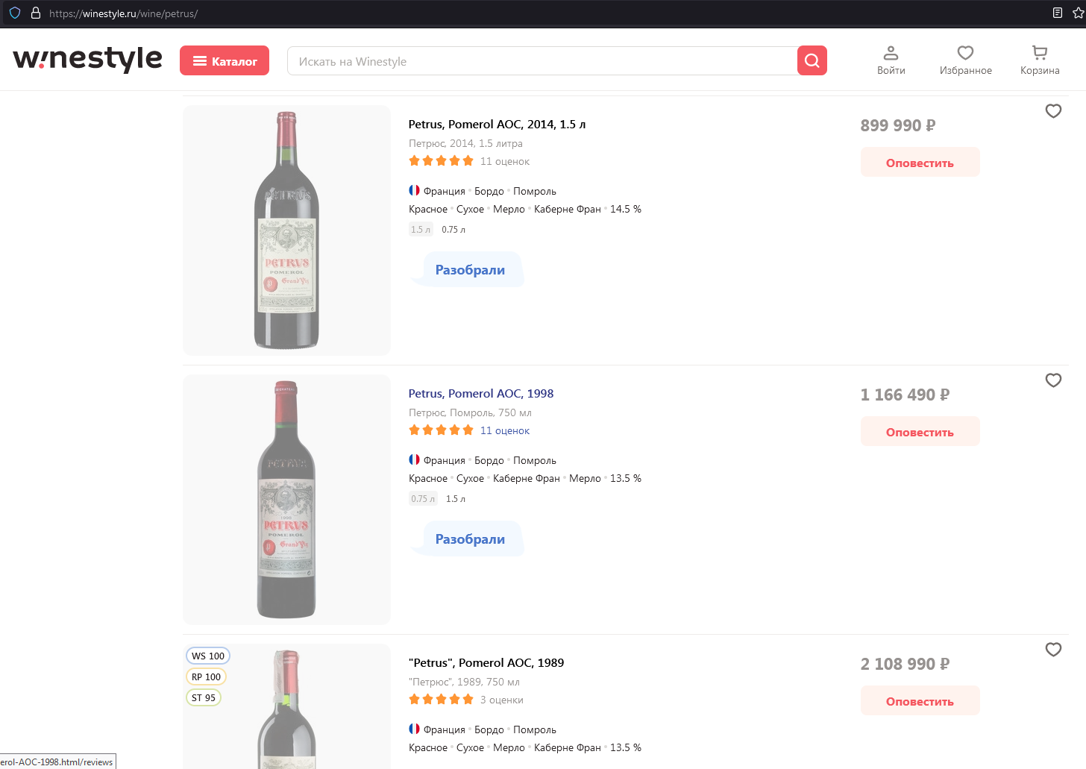The image size is (1086, 769).
Task: Open the Каталог menu
Action: [225, 60]
